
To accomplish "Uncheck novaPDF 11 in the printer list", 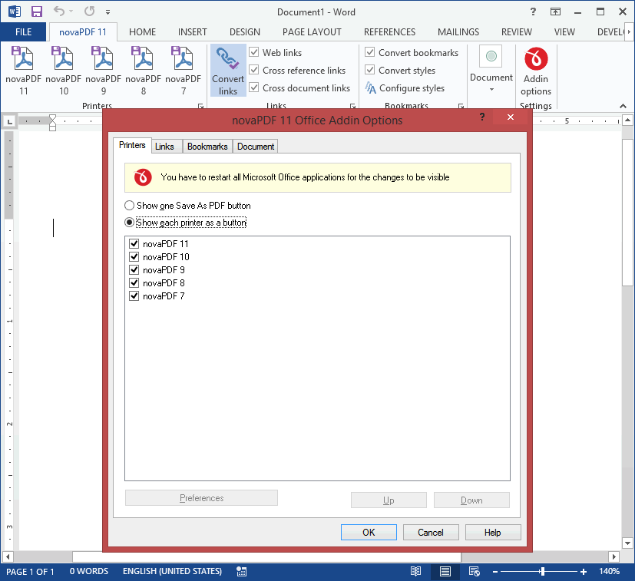I will (x=134, y=244).
